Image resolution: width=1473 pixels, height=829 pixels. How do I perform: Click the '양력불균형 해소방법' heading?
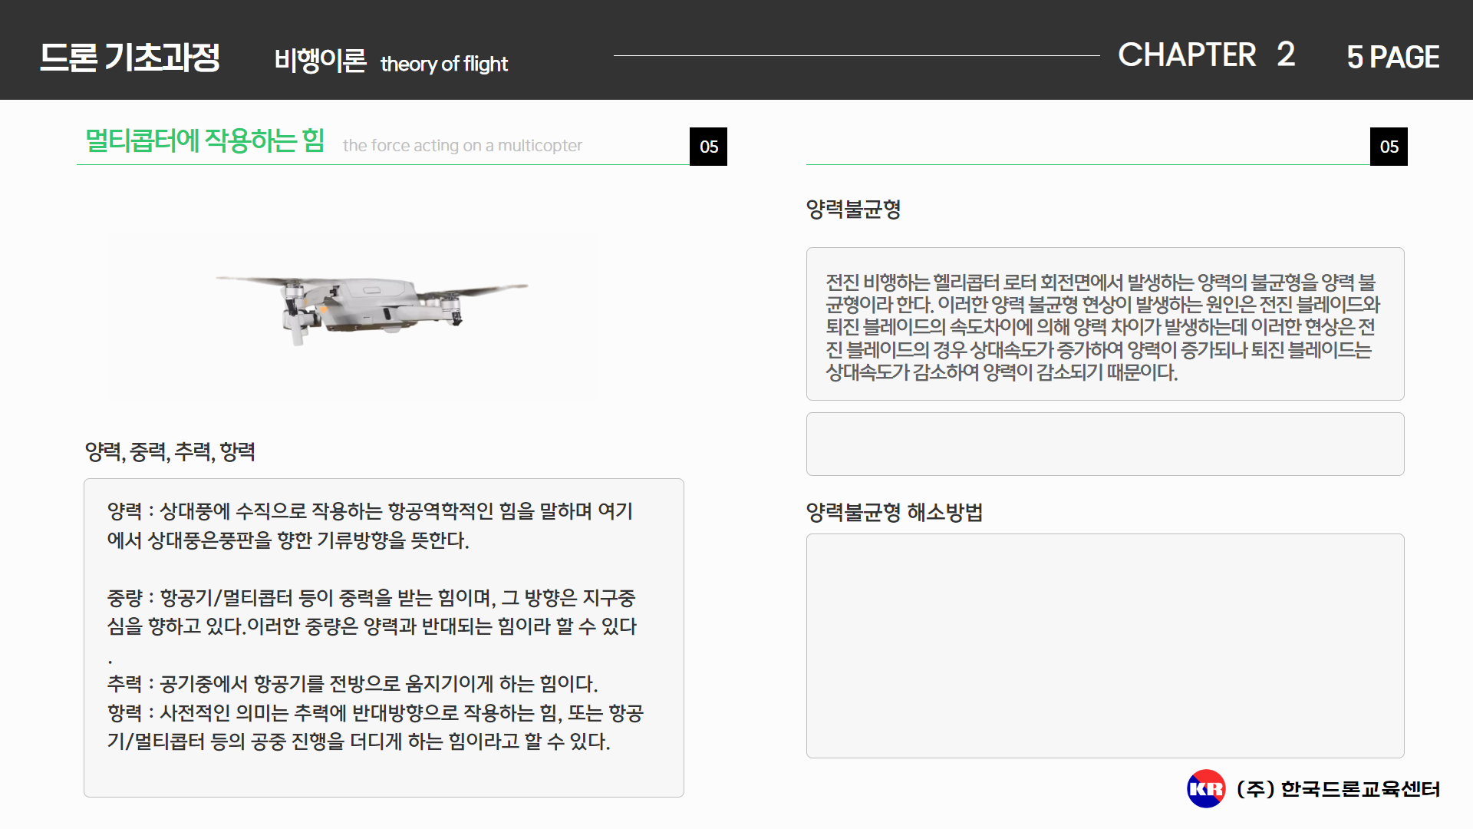[x=895, y=512]
